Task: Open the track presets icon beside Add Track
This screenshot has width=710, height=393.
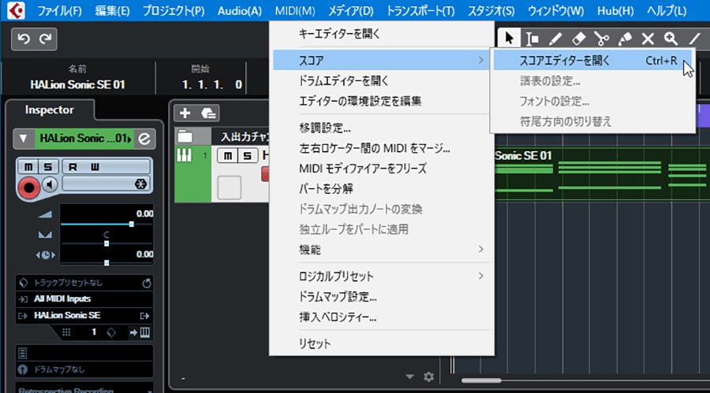Action: (208, 113)
